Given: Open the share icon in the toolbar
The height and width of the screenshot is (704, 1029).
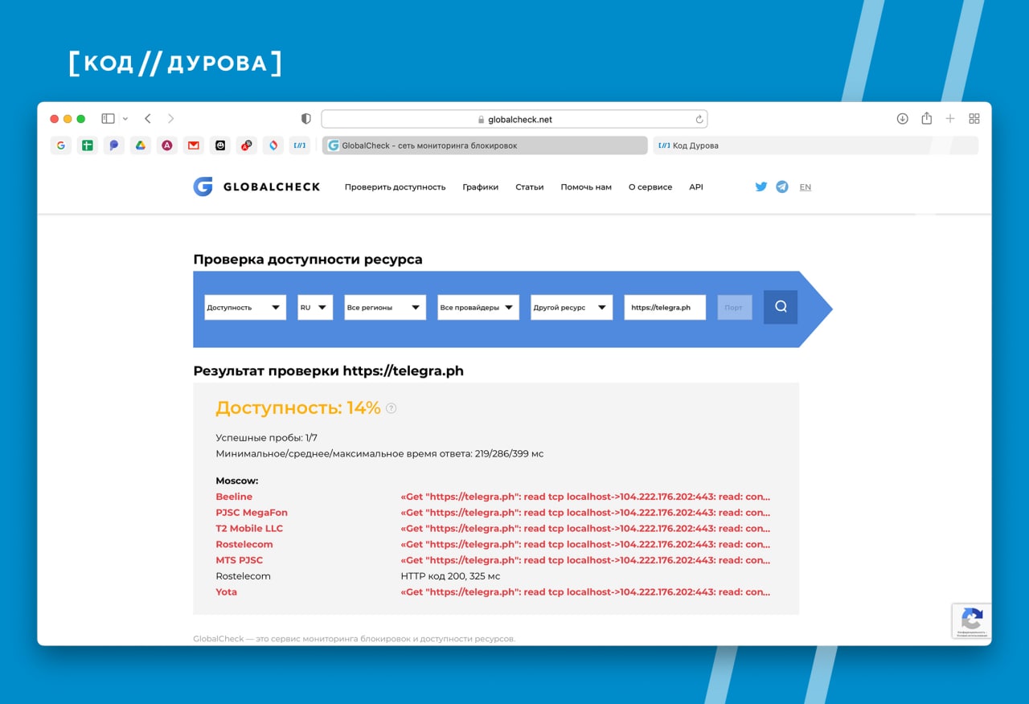Looking at the screenshot, I should (x=926, y=118).
